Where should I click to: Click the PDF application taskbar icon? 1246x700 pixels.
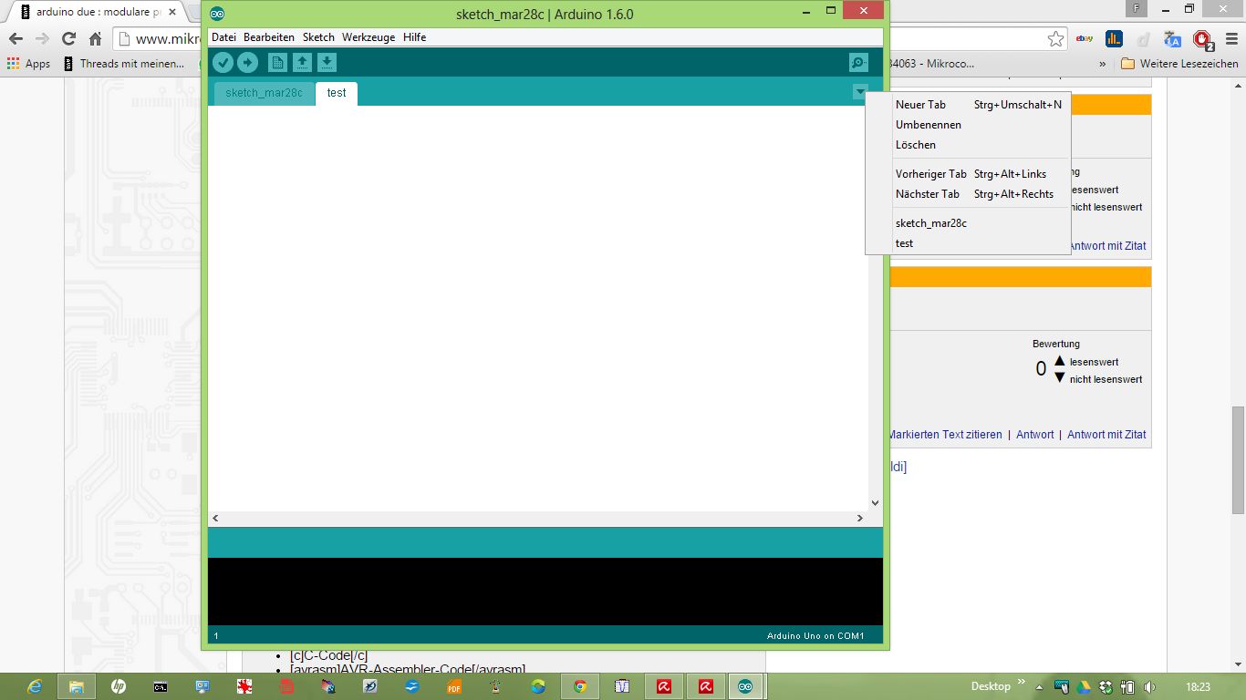(454, 686)
